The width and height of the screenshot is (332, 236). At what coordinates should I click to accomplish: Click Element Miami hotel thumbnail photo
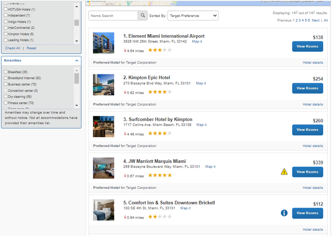[x=104, y=43]
